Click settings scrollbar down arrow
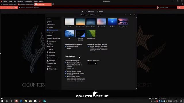 pos(136,89)
